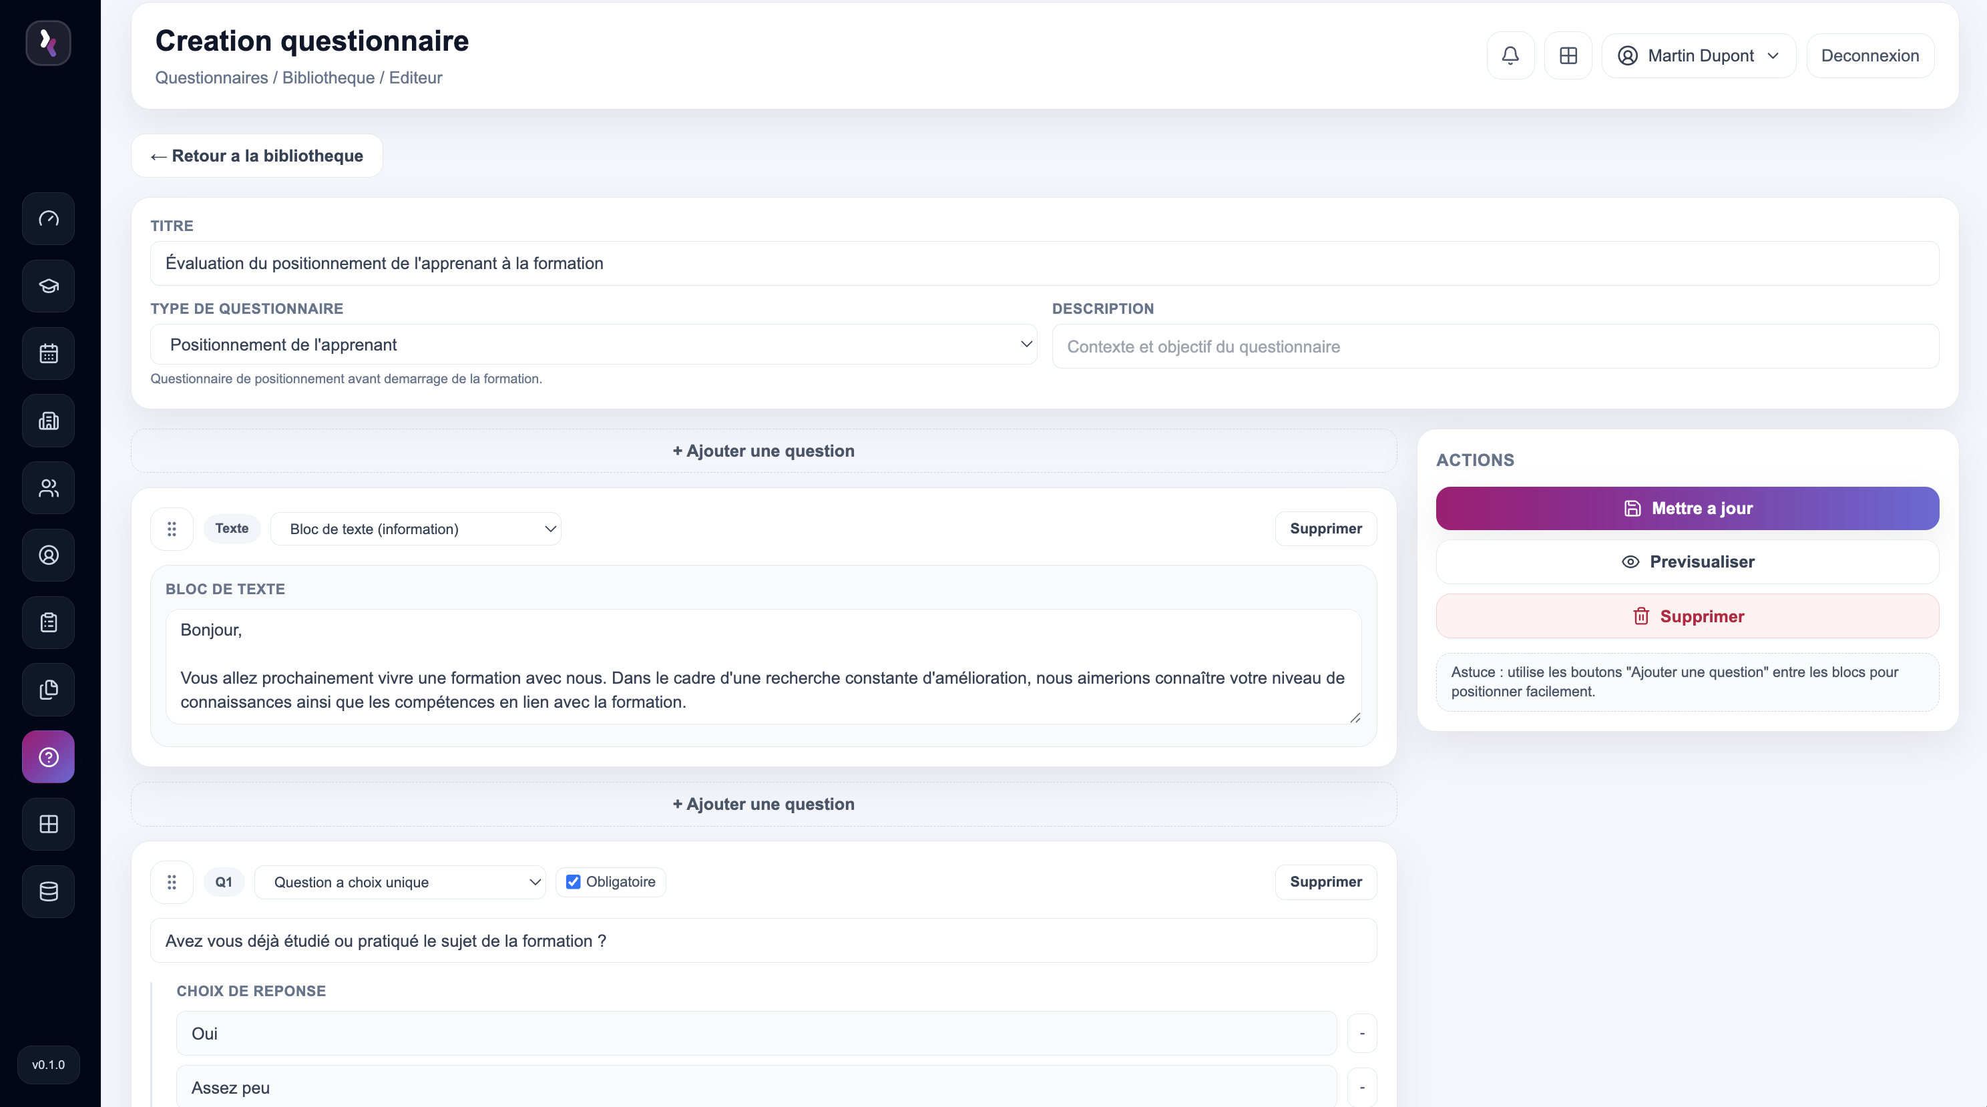This screenshot has width=1987, height=1107.
Task: Click the Titre input field
Action: click(x=1044, y=264)
